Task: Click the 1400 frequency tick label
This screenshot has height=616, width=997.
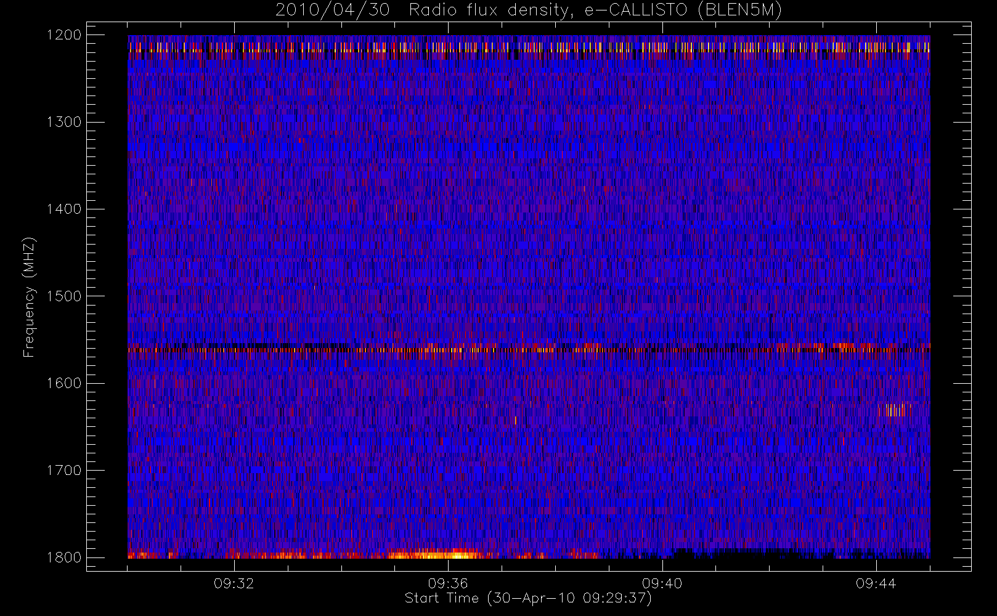Action: coord(64,209)
